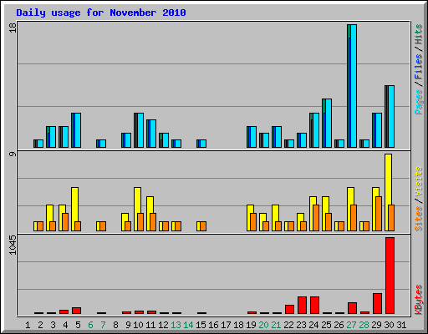Screen dimensions: 428x334
Task: Click day label 4 on the x-axis
Action: [65, 325]
